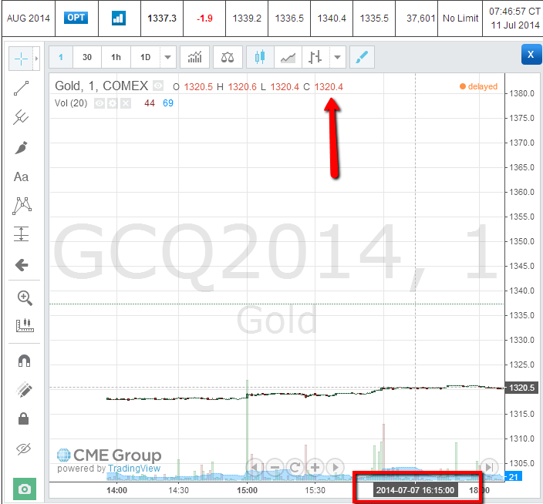Click the blue bar chart icon in quote row

pyautogui.click(x=119, y=18)
